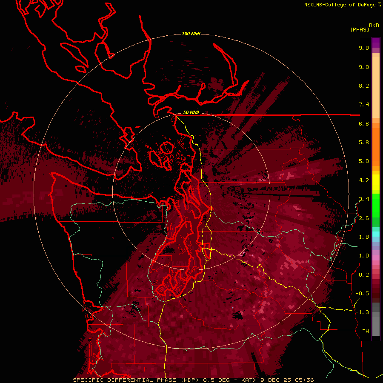The image size is (383, 383).
Task: Click the 6.6 value on the color scale
Action: 364,123
